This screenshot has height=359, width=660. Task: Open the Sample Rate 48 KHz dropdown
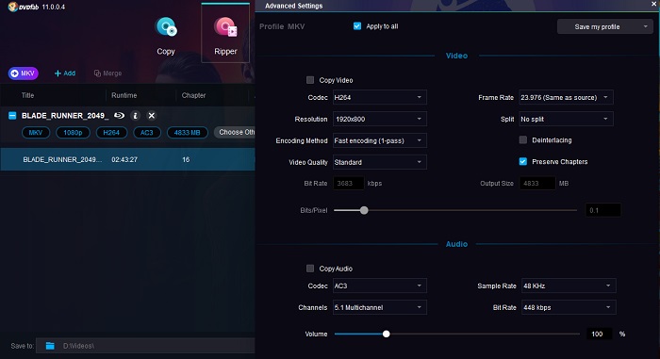(569, 286)
